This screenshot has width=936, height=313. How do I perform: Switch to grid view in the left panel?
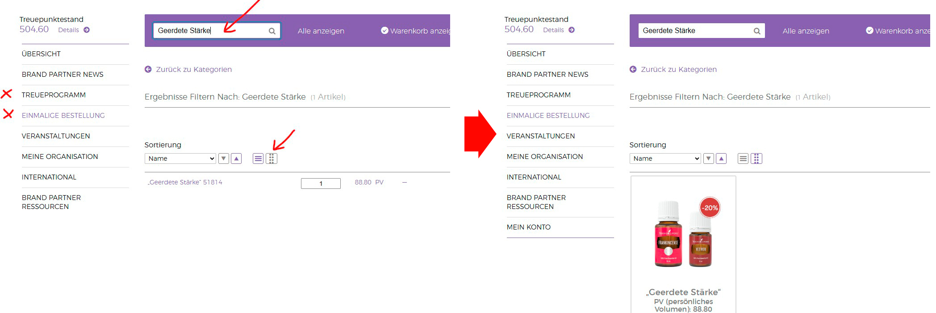click(x=272, y=159)
